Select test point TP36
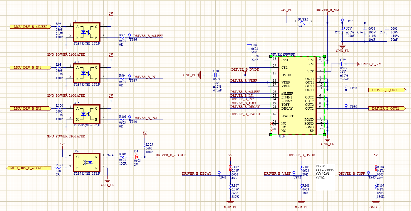The height and width of the screenshot is (211, 411). (x=130, y=35)
